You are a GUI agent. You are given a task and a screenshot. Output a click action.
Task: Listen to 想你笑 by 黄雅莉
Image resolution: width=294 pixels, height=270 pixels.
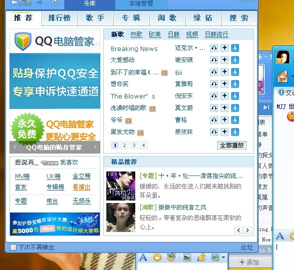[x=214, y=84]
